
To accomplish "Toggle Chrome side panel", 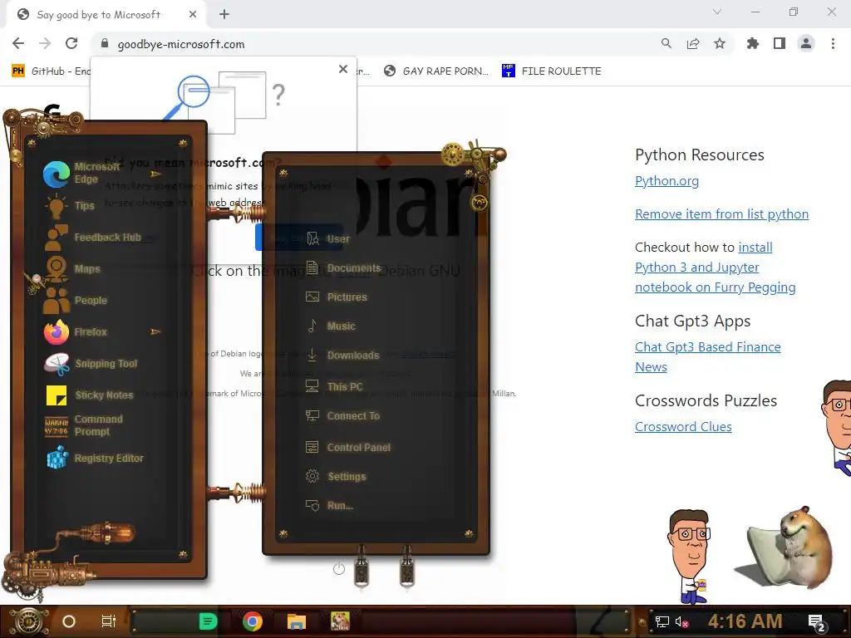I will point(780,43).
